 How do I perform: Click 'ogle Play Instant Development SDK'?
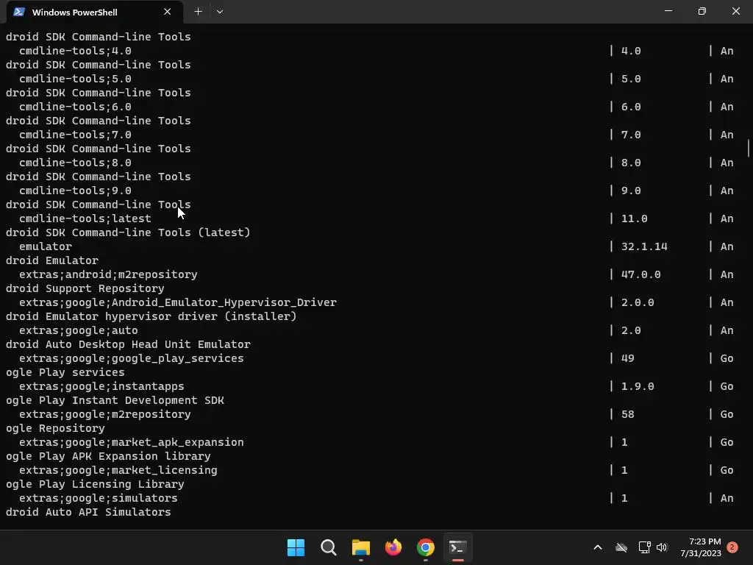coord(115,399)
